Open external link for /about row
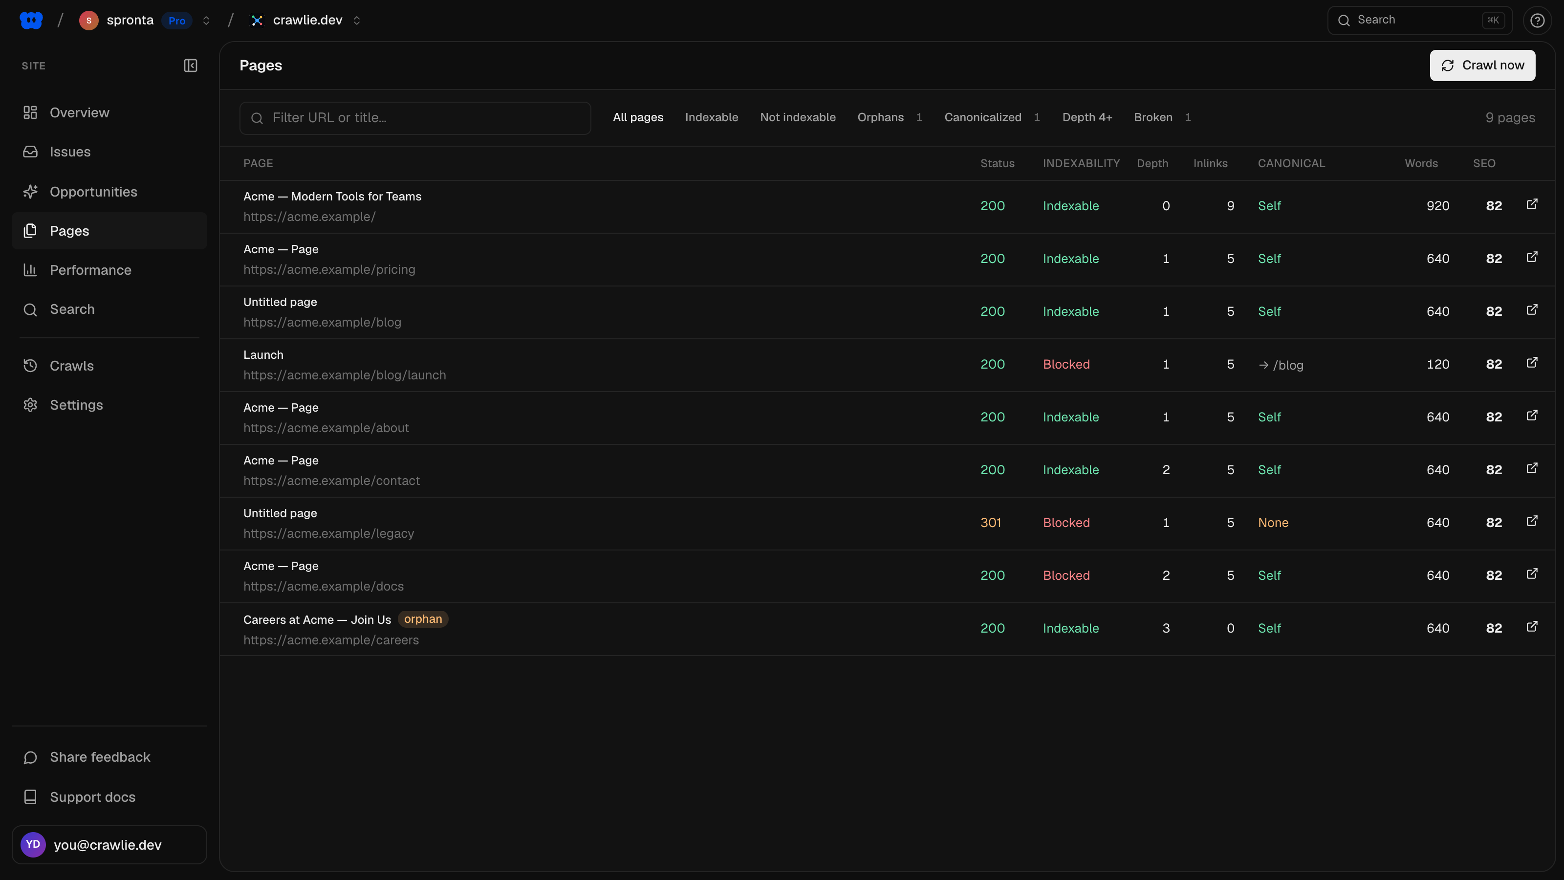1564x880 pixels. coord(1532,416)
